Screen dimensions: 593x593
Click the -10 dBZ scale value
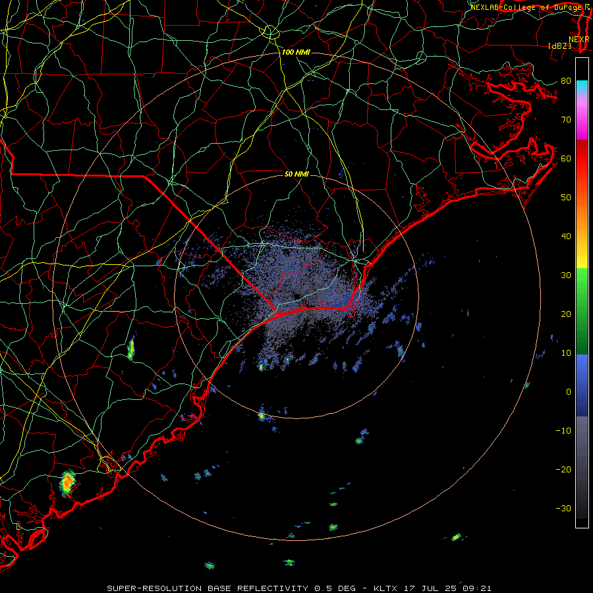pyautogui.click(x=563, y=431)
